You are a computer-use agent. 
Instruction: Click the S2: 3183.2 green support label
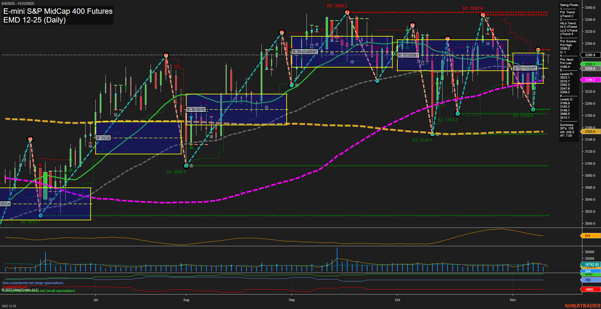tap(447, 119)
